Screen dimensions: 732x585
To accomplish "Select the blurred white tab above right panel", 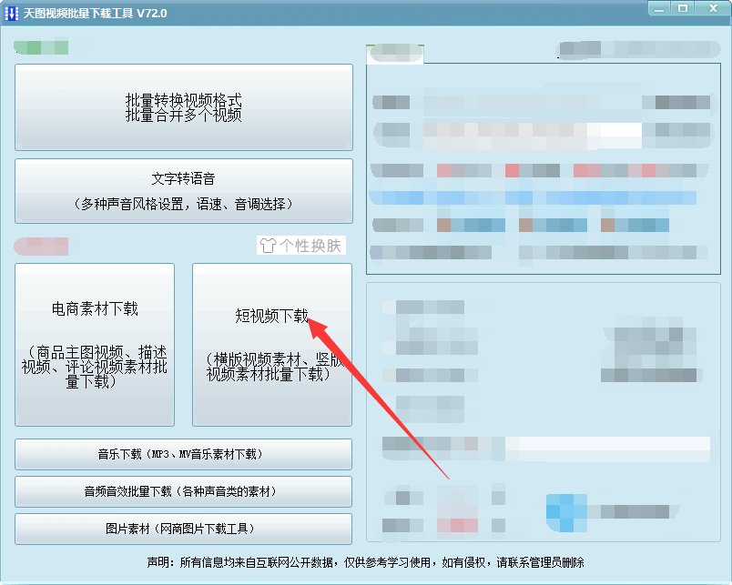I will click(395, 54).
